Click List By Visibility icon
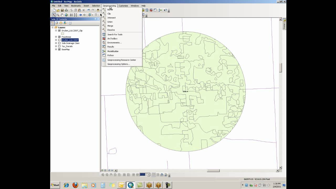Viewport: 336px width, 189px height. [61, 23]
